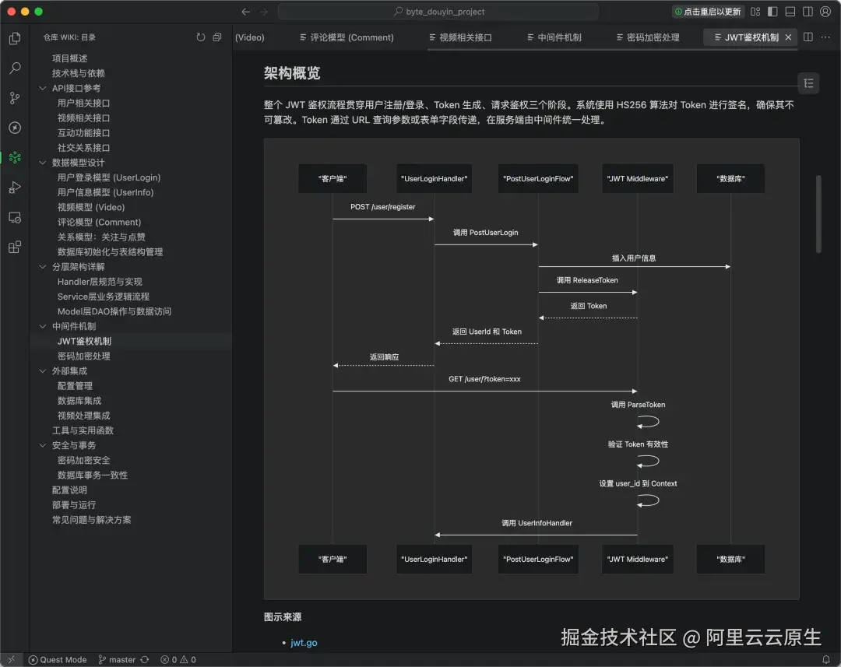The width and height of the screenshot is (841, 667).
Task: Open Service层业务逻辑流程 page
Action: coord(103,297)
